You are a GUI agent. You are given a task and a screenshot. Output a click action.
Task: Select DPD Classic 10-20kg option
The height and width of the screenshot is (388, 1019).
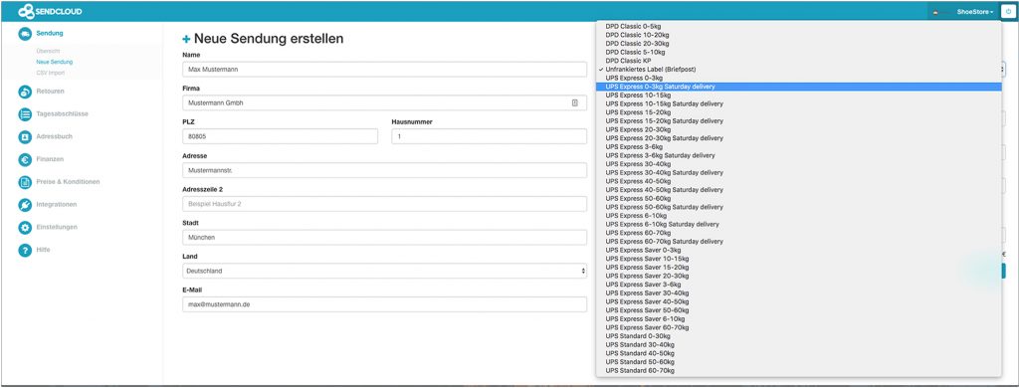pyautogui.click(x=799, y=35)
